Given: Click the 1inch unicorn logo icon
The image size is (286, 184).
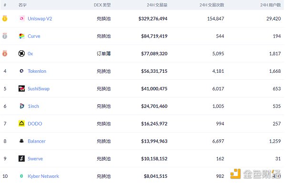Looking at the screenshot, I should click(x=22, y=106).
